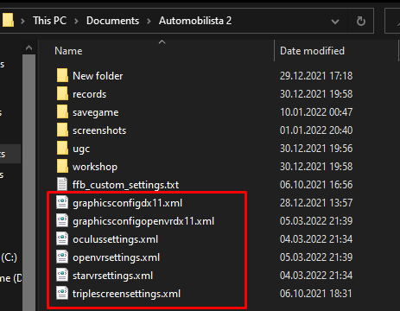Image resolution: width=400 pixels, height=311 pixels.
Task: Refresh the Automobilista 2 folder view
Action: pos(361,21)
